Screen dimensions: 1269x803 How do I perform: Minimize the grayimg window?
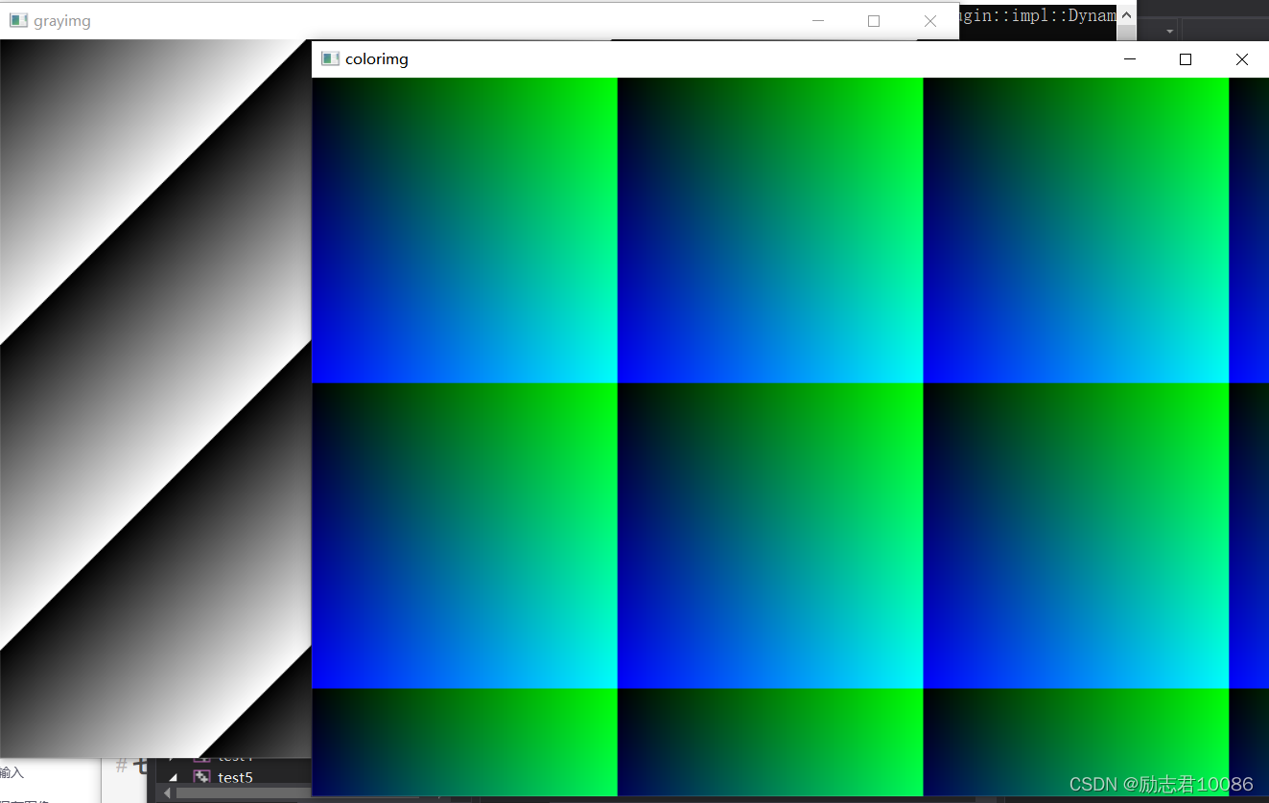[818, 21]
